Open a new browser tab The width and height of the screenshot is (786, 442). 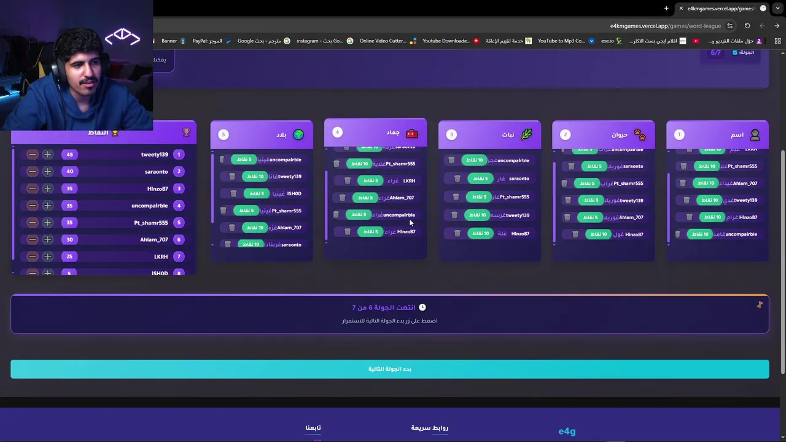coord(666,9)
